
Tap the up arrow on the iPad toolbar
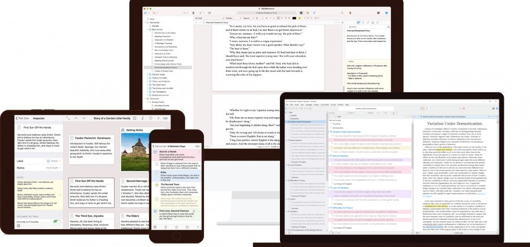pos(76,118)
